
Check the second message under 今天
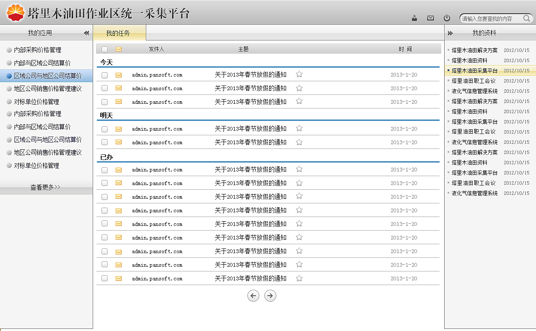click(105, 88)
